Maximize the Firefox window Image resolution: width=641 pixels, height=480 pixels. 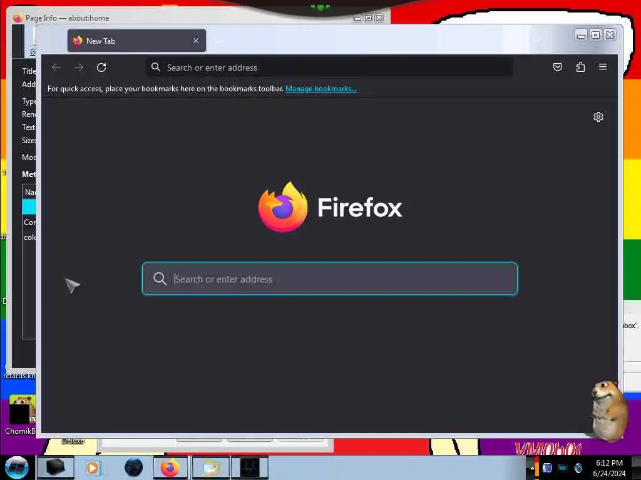596,36
